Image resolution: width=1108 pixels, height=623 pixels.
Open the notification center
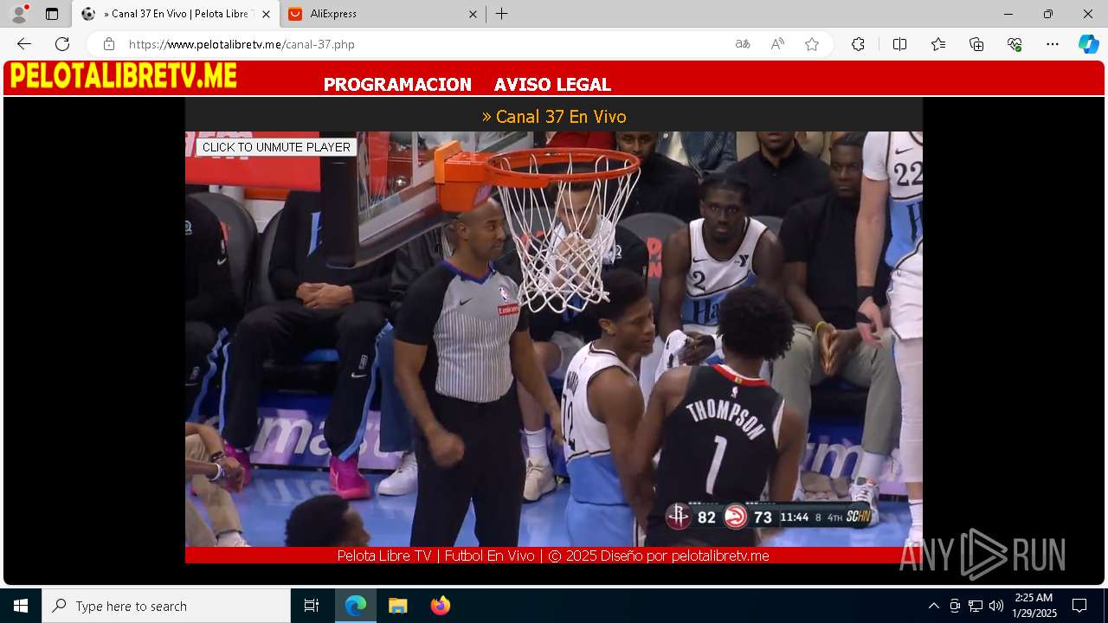1079,606
